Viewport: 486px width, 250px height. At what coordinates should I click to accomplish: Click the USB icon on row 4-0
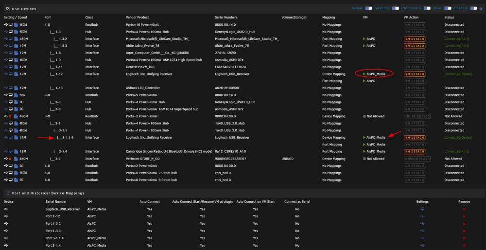click(5, 166)
